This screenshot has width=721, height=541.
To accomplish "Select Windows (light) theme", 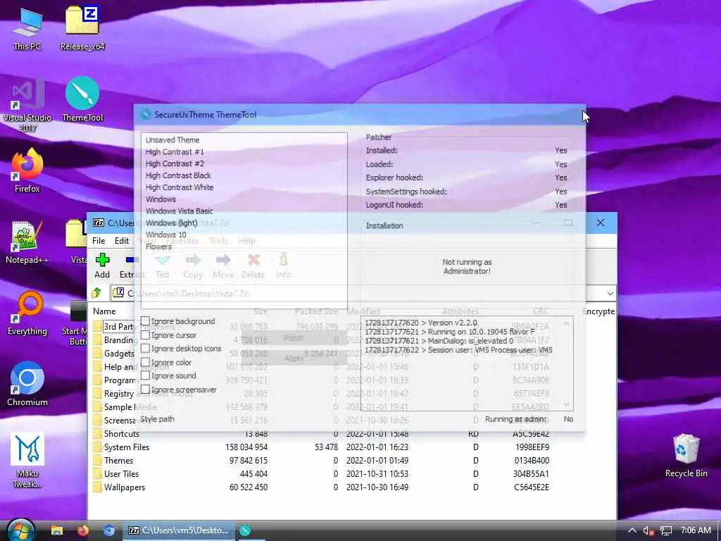I will click(172, 223).
